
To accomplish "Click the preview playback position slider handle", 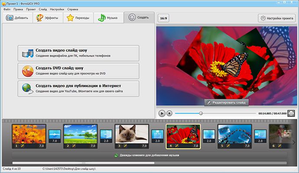I will point(201,113).
